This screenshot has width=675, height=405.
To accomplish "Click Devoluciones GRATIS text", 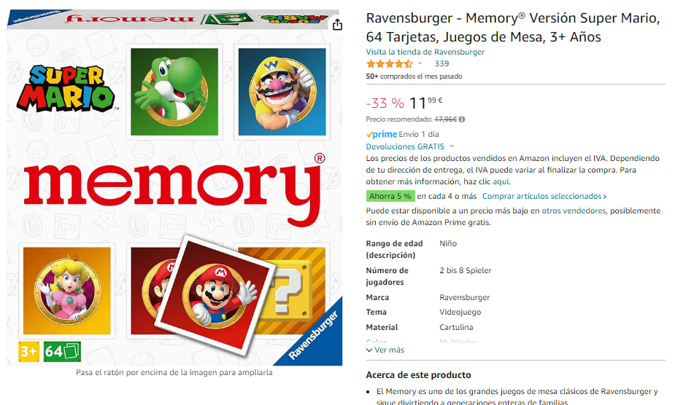I will pos(405,146).
